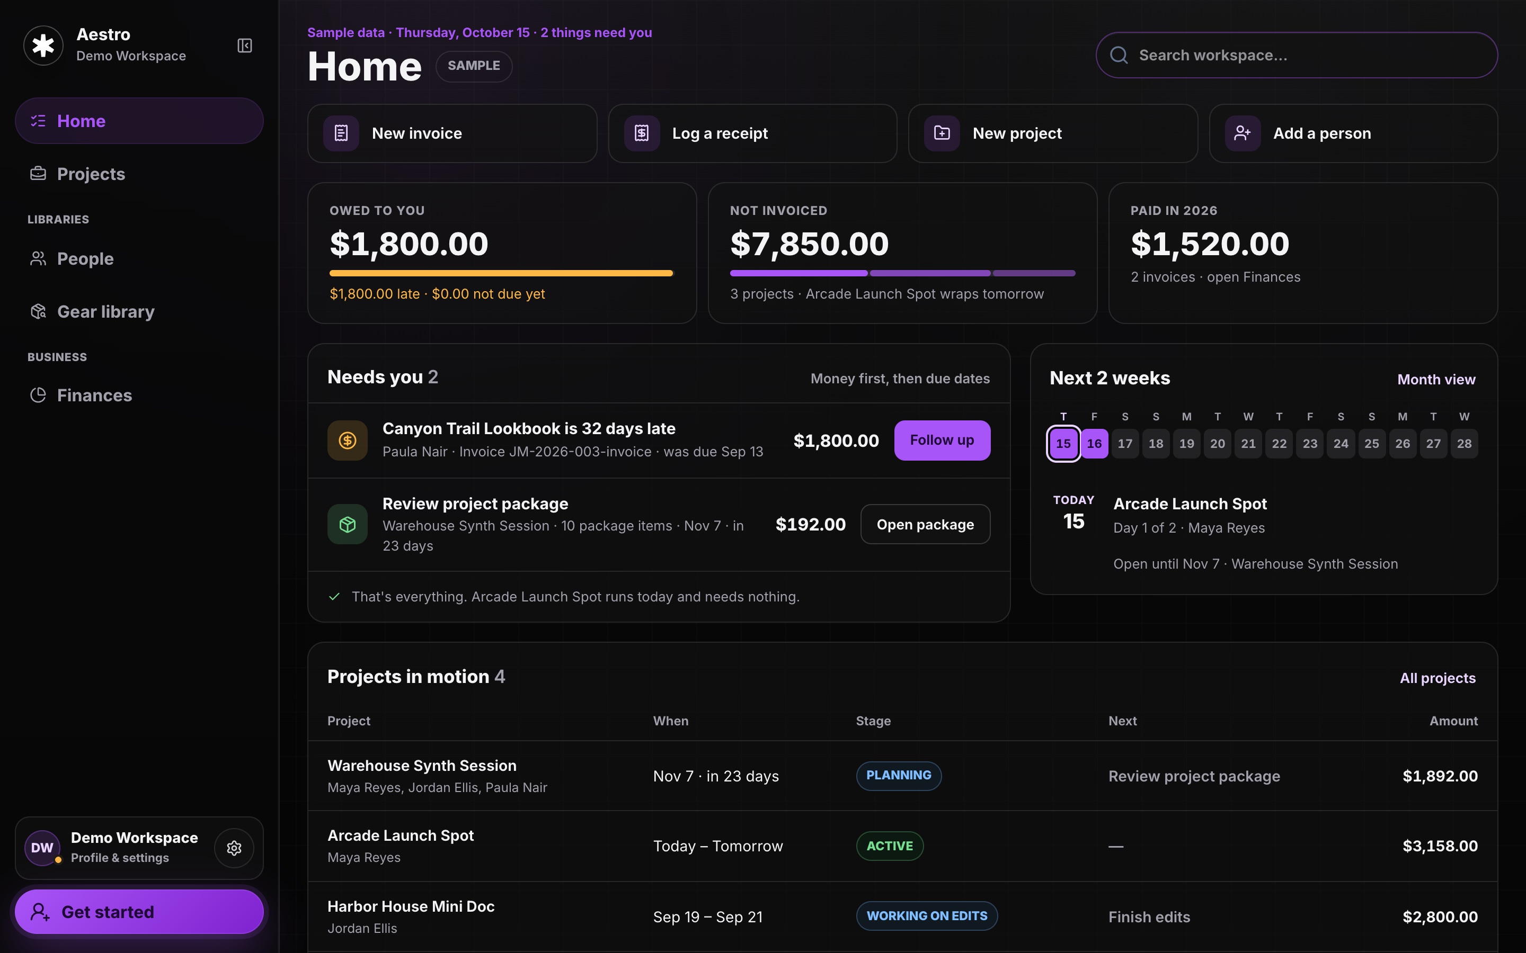Click the $3,158.00 amount cell

pyautogui.click(x=1440, y=846)
